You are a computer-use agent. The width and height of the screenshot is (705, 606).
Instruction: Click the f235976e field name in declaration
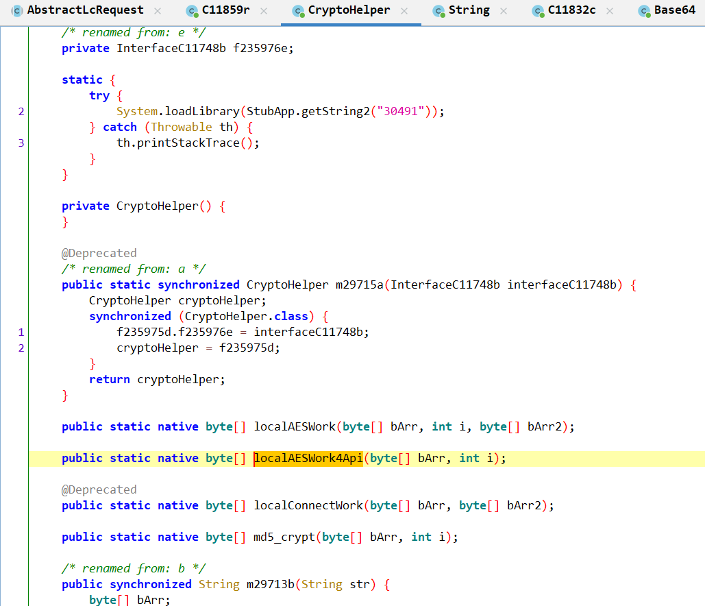(x=260, y=48)
